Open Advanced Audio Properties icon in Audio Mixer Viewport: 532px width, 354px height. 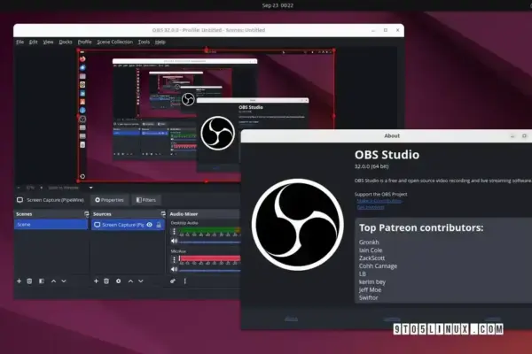point(173,281)
